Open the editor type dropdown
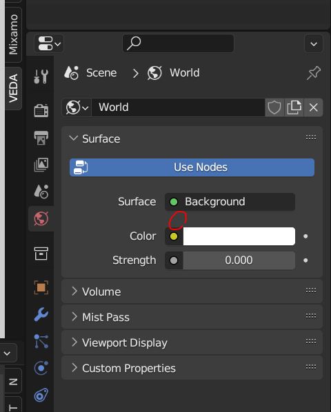 coord(49,43)
